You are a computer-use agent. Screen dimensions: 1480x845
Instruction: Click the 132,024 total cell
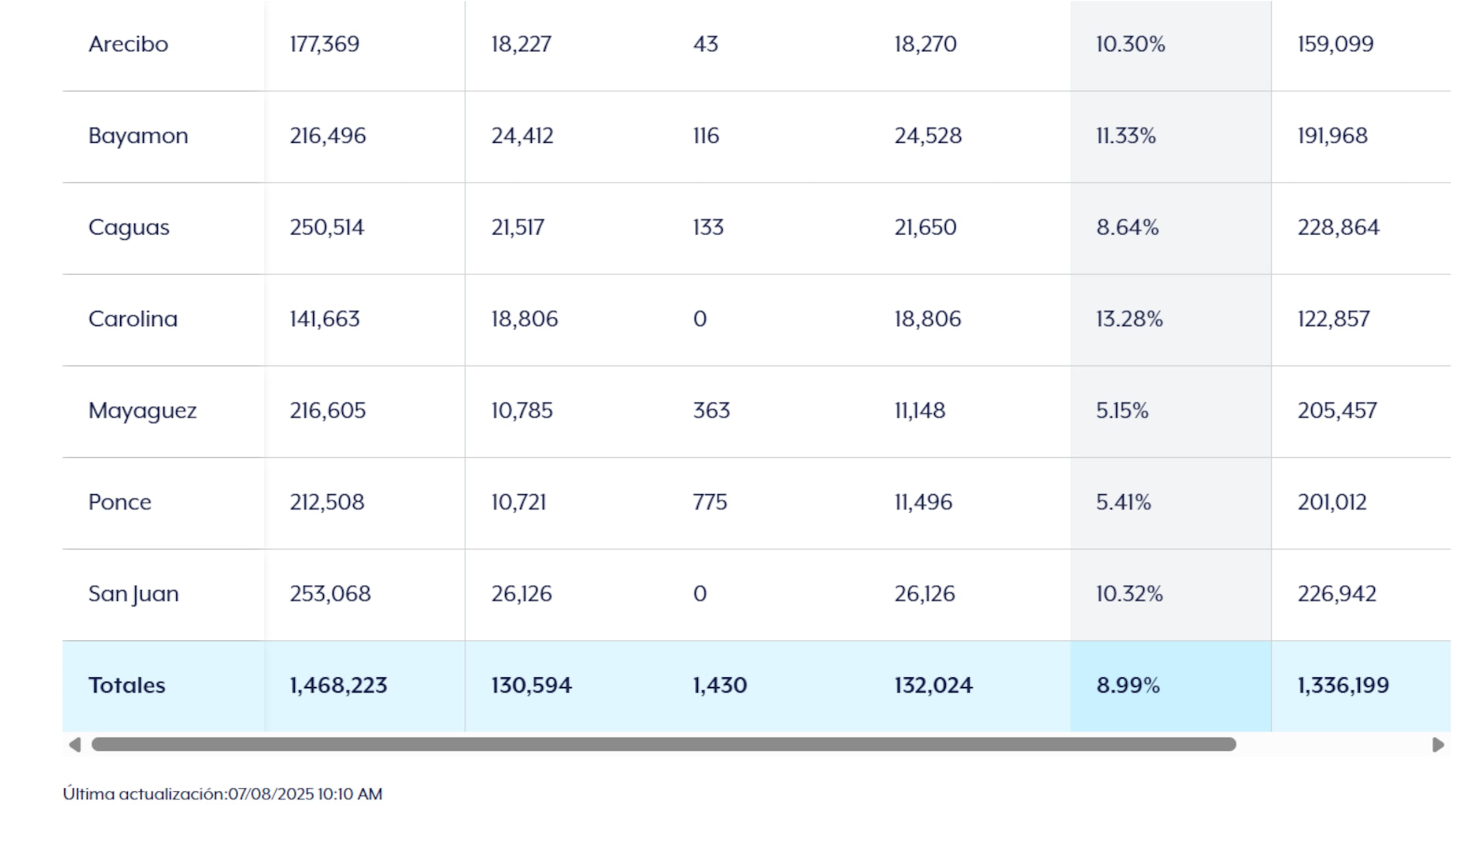pyautogui.click(x=933, y=685)
